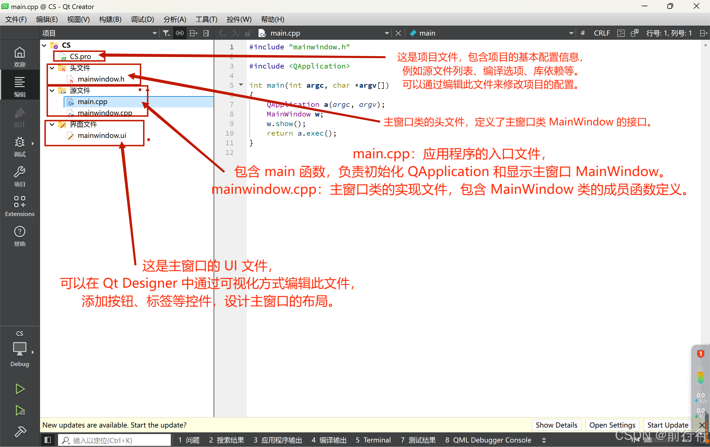710x447 pixels.
Task: Open the Extensions mode
Action: click(19, 206)
